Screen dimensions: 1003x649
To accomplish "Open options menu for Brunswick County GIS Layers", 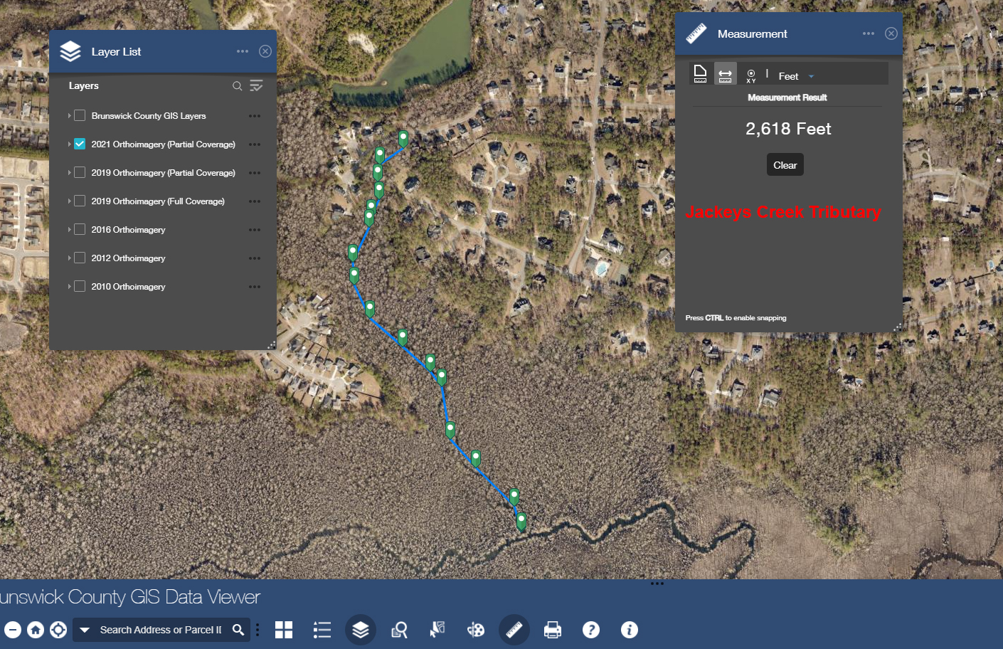I will click(x=255, y=116).
